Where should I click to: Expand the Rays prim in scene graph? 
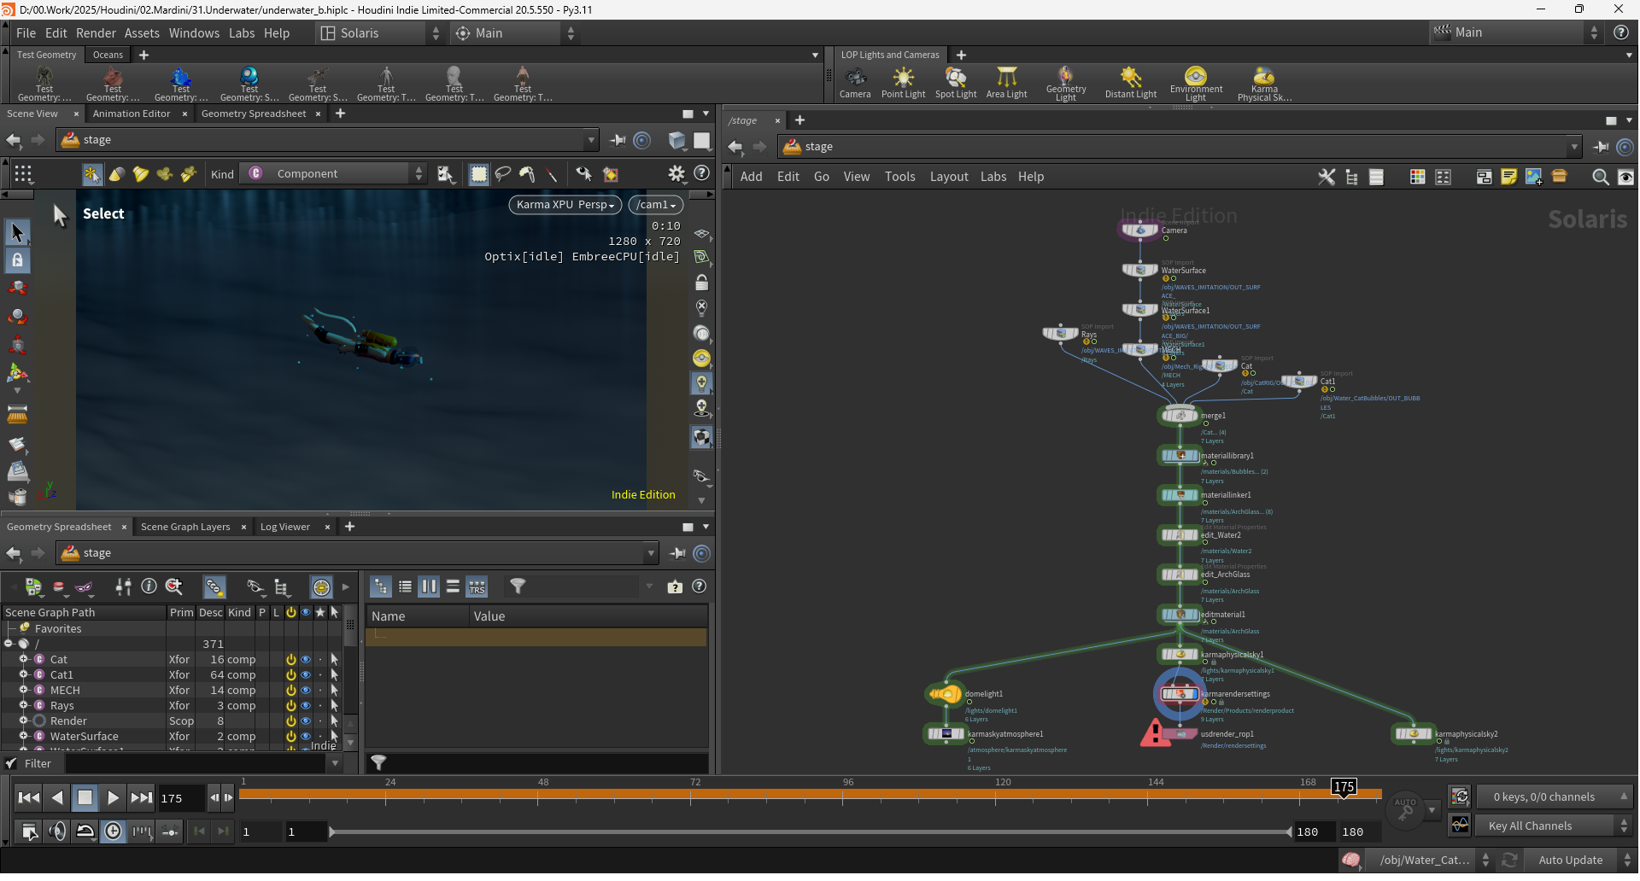[24, 706]
